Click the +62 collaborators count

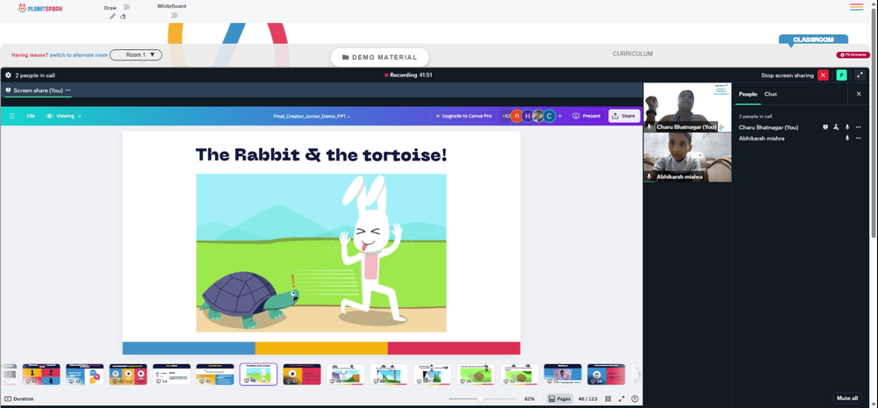coord(506,116)
